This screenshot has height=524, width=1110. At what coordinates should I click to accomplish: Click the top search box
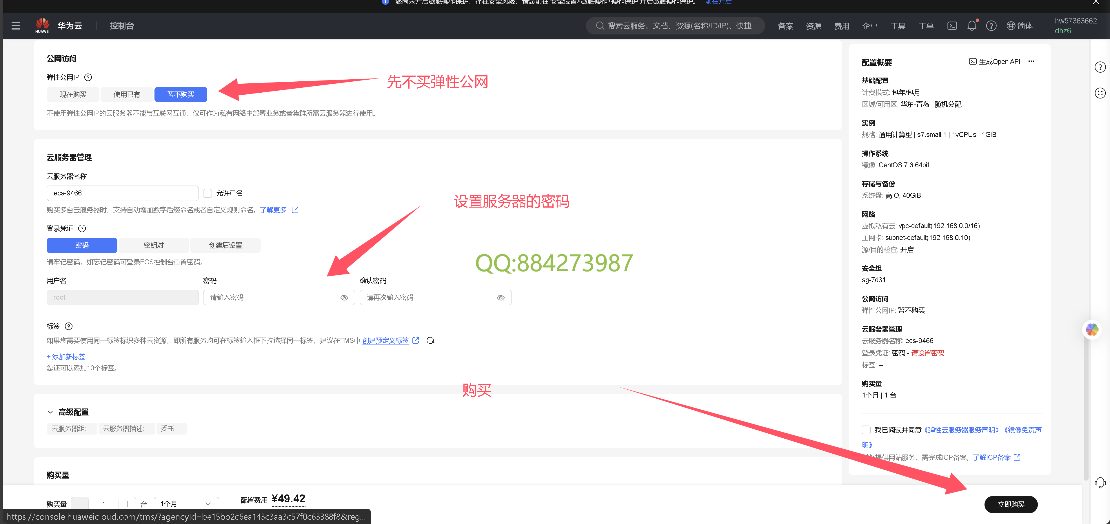click(675, 26)
